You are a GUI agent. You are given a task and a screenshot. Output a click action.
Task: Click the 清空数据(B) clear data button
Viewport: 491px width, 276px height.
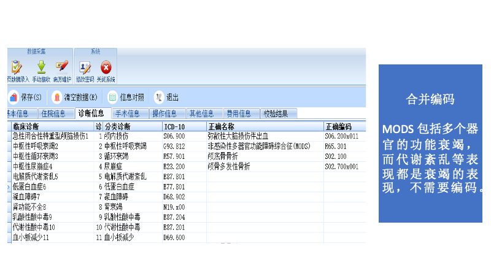[x=75, y=97]
